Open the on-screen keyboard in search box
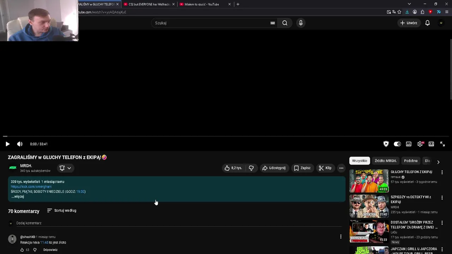 coord(273,23)
